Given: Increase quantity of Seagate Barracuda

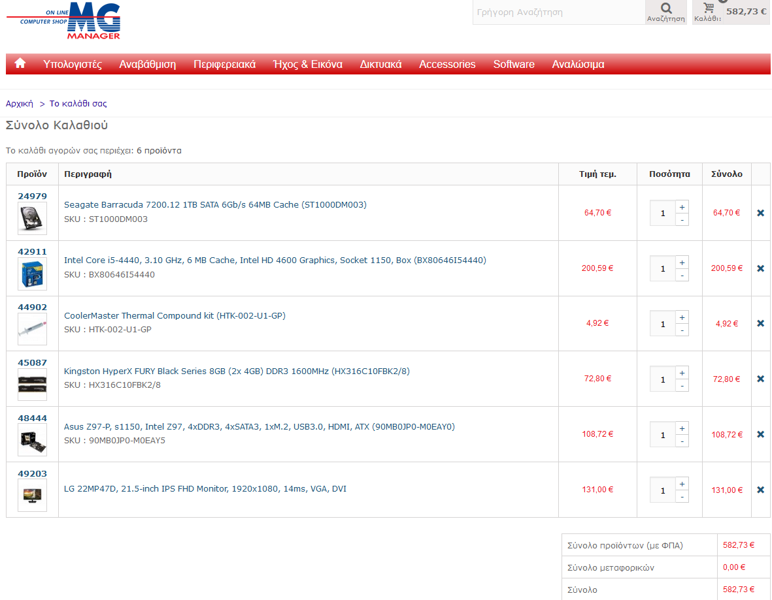Looking at the screenshot, I should (682, 207).
